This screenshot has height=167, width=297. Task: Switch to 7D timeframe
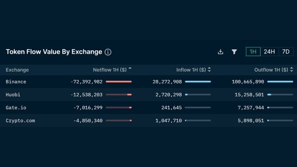(x=286, y=51)
